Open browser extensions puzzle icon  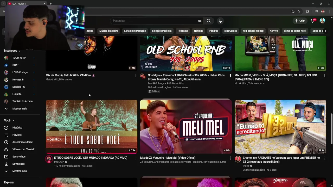coord(307,11)
